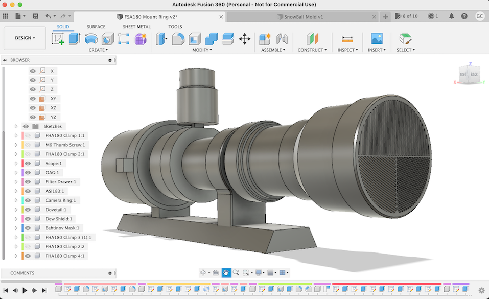
Task: Click the Joint tool icon
Action: [282, 39]
